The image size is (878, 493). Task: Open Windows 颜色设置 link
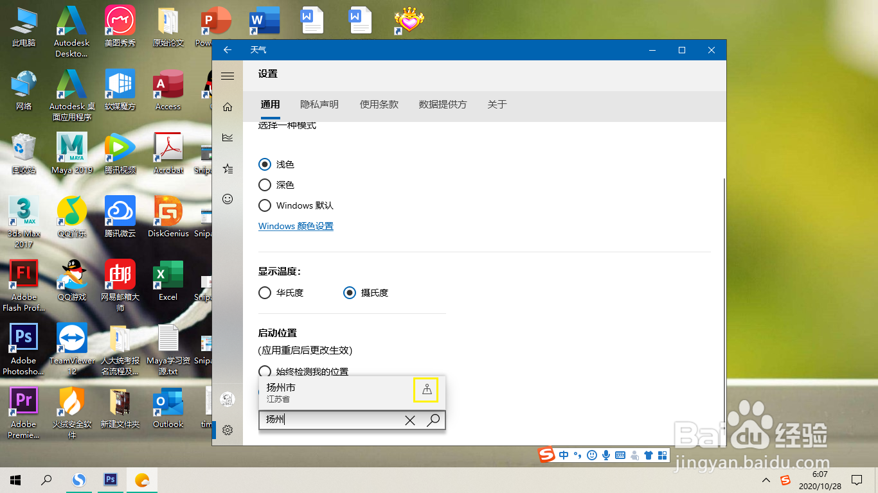point(296,226)
